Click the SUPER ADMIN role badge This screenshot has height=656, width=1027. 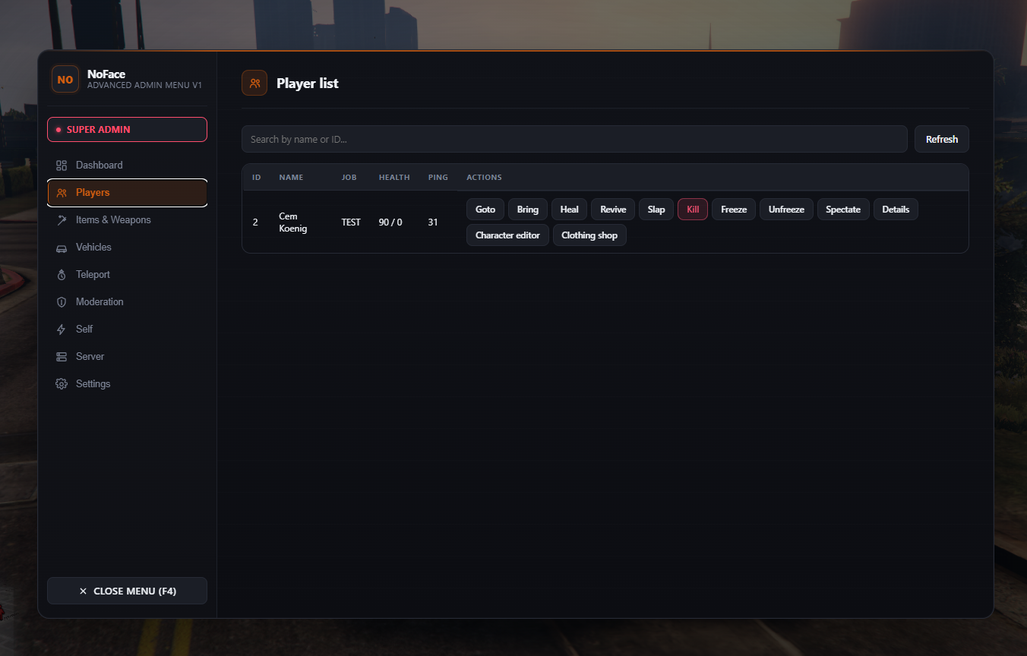click(127, 129)
